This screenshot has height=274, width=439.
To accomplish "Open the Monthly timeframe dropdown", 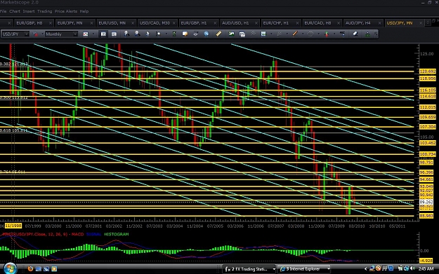I will click(75, 34).
